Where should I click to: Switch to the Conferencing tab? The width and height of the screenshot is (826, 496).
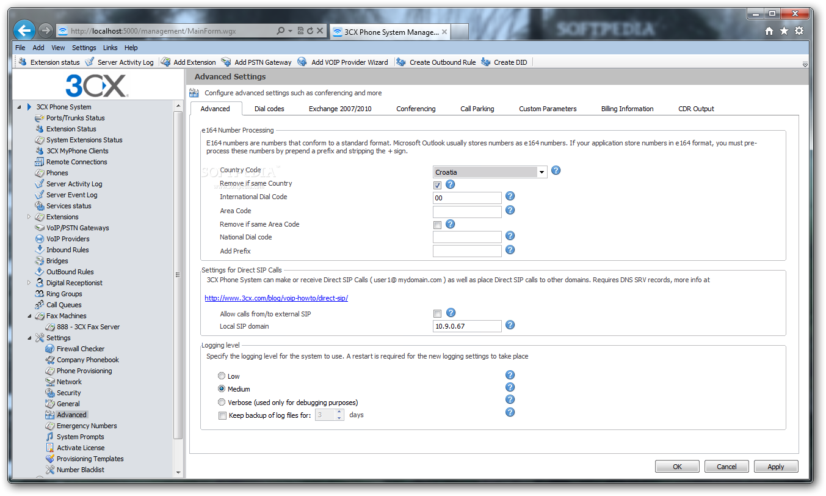coord(416,109)
